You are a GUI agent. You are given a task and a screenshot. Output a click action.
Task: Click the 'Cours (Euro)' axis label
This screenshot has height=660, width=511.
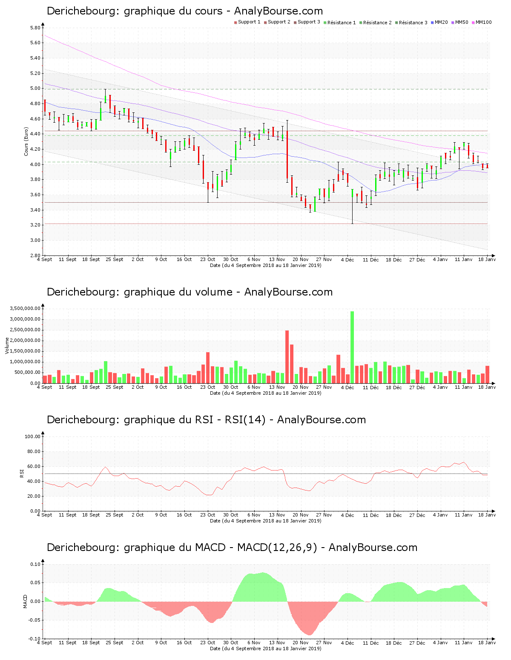pyautogui.click(x=26, y=141)
